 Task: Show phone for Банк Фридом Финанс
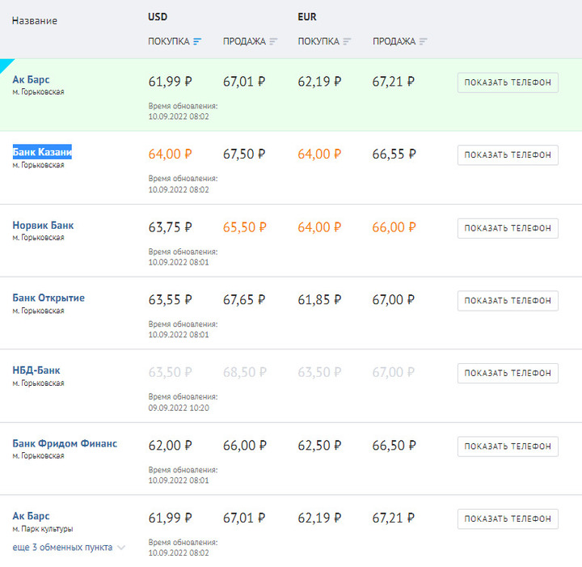pyautogui.click(x=508, y=446)
